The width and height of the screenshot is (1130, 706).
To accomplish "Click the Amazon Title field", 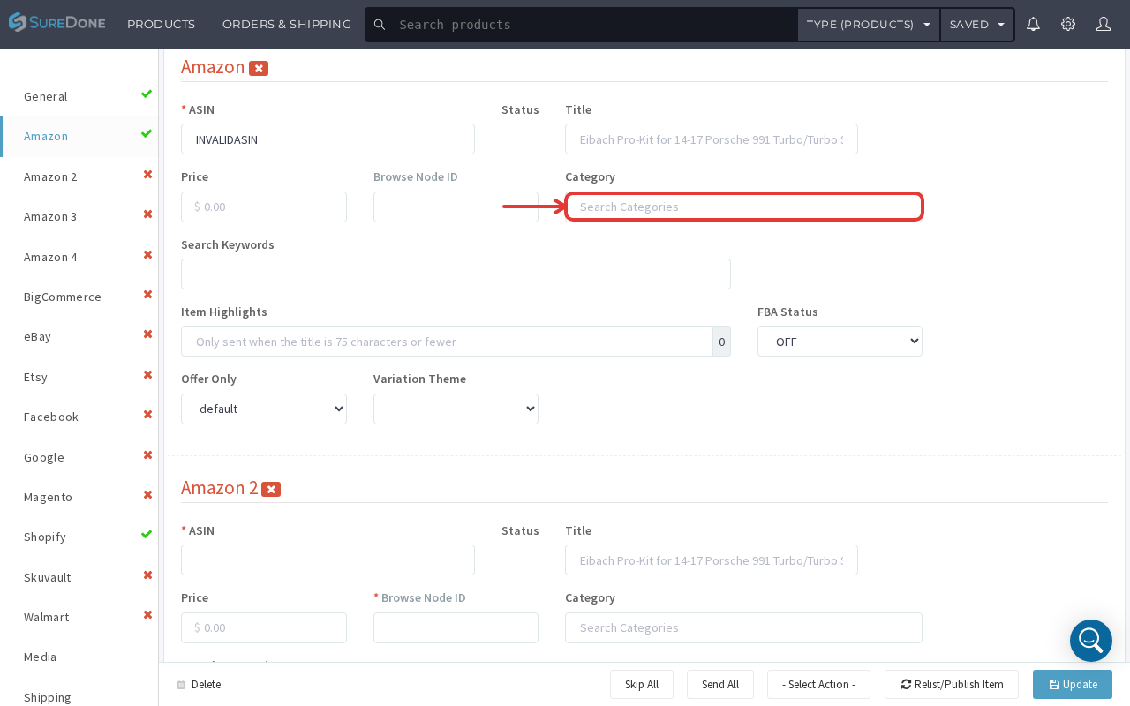I will (712, 139).
